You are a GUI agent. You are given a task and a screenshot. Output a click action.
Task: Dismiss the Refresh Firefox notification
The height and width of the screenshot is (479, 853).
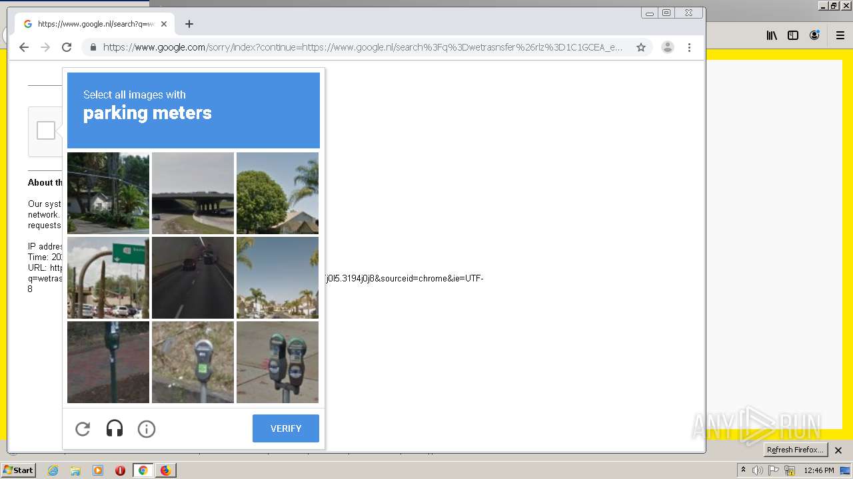click(838, 450)
